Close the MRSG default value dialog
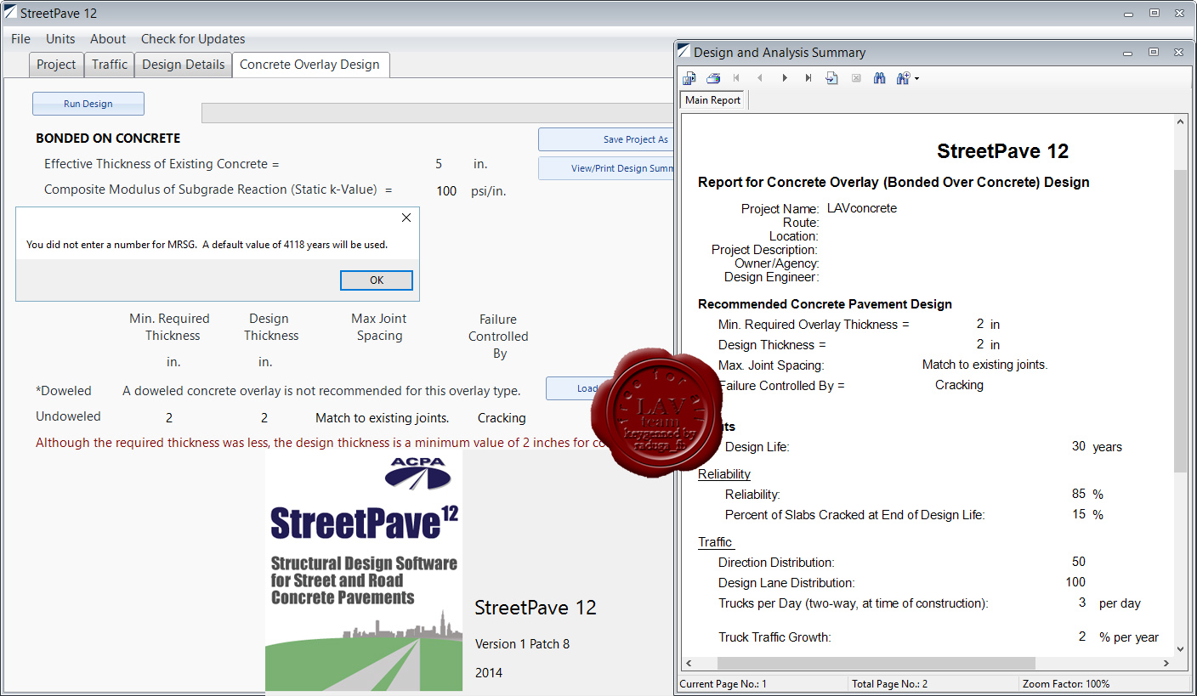Screen dimensions: 1197x696 click(x=406, y=218)
